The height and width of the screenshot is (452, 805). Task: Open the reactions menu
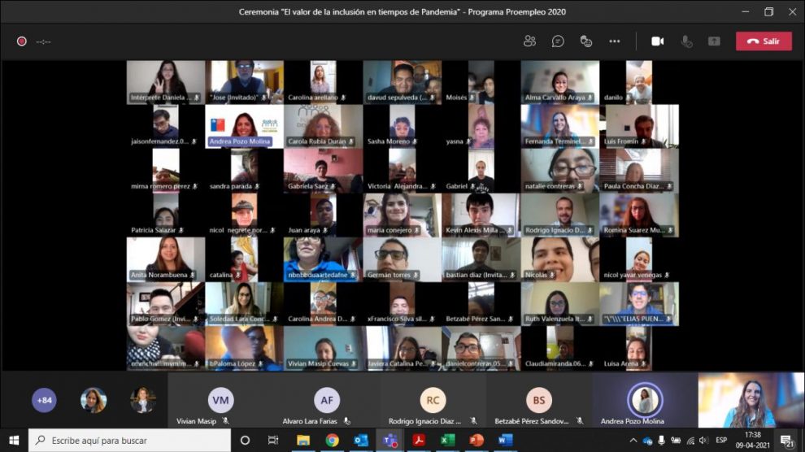[586, 41]
